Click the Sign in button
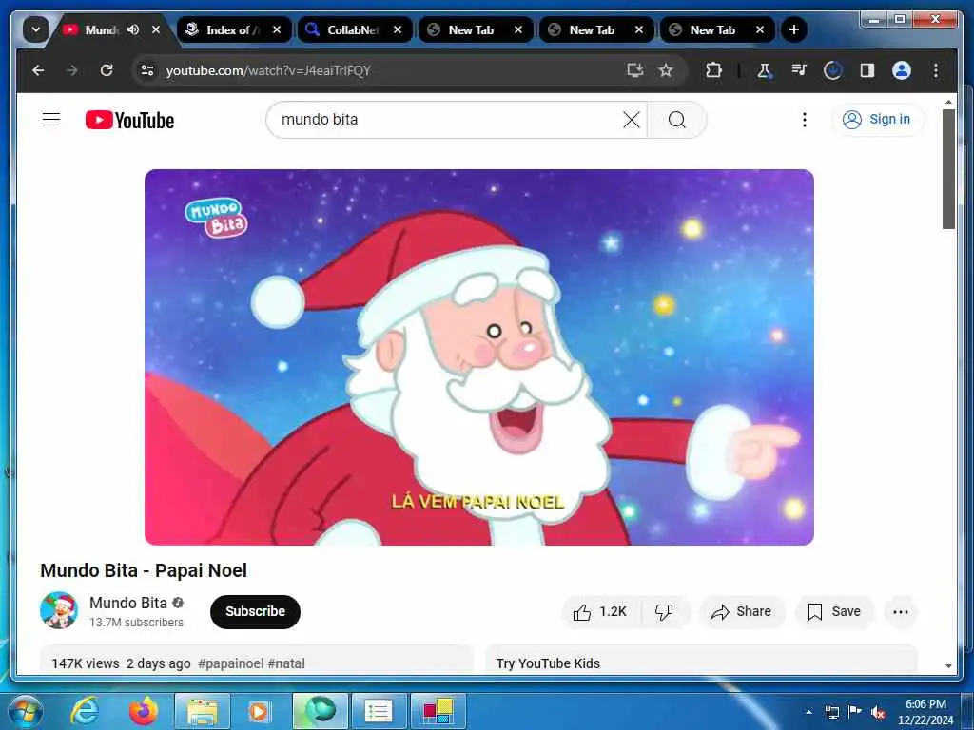The image size is (974, 730). click(878, 119)
